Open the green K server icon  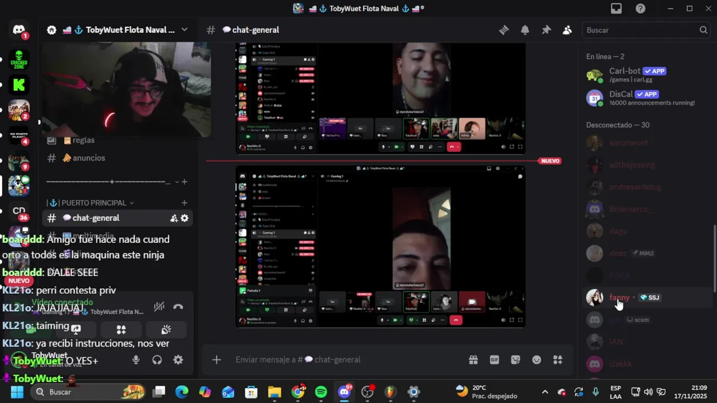(18, 85)
